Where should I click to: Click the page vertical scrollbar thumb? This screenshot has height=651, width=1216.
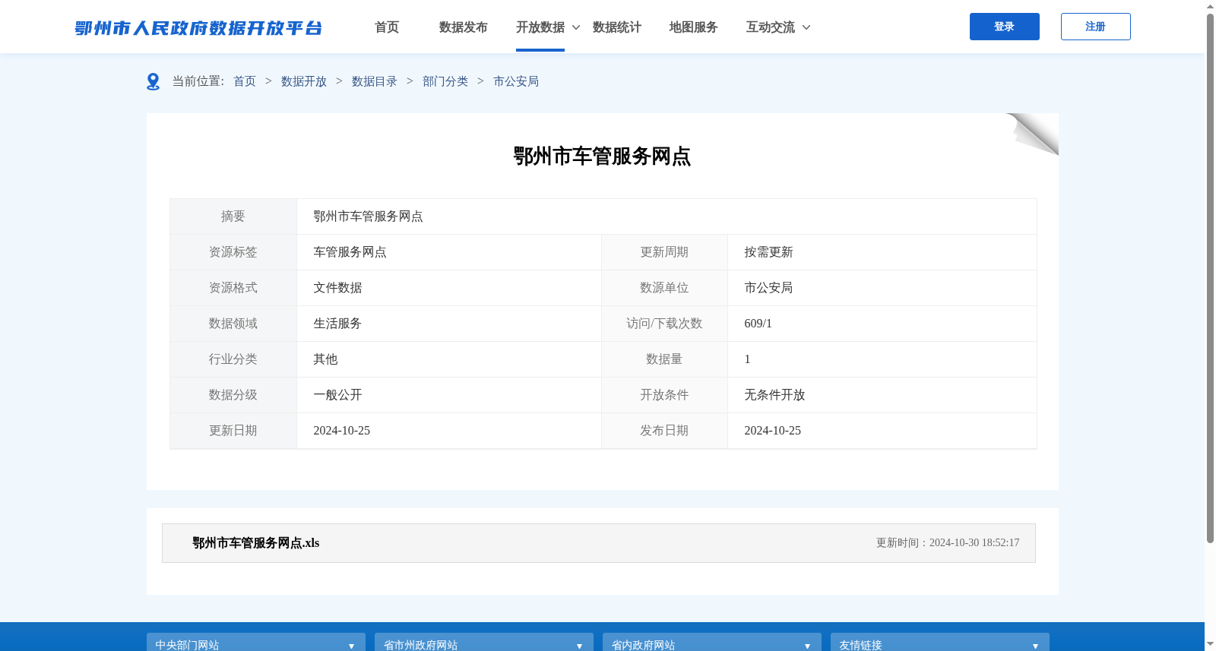[1210, 277]
